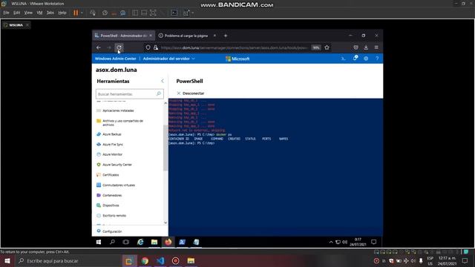Open guest Task View icon
The height and width of the screenshot is (267, 475).
[x=125, y=242]
